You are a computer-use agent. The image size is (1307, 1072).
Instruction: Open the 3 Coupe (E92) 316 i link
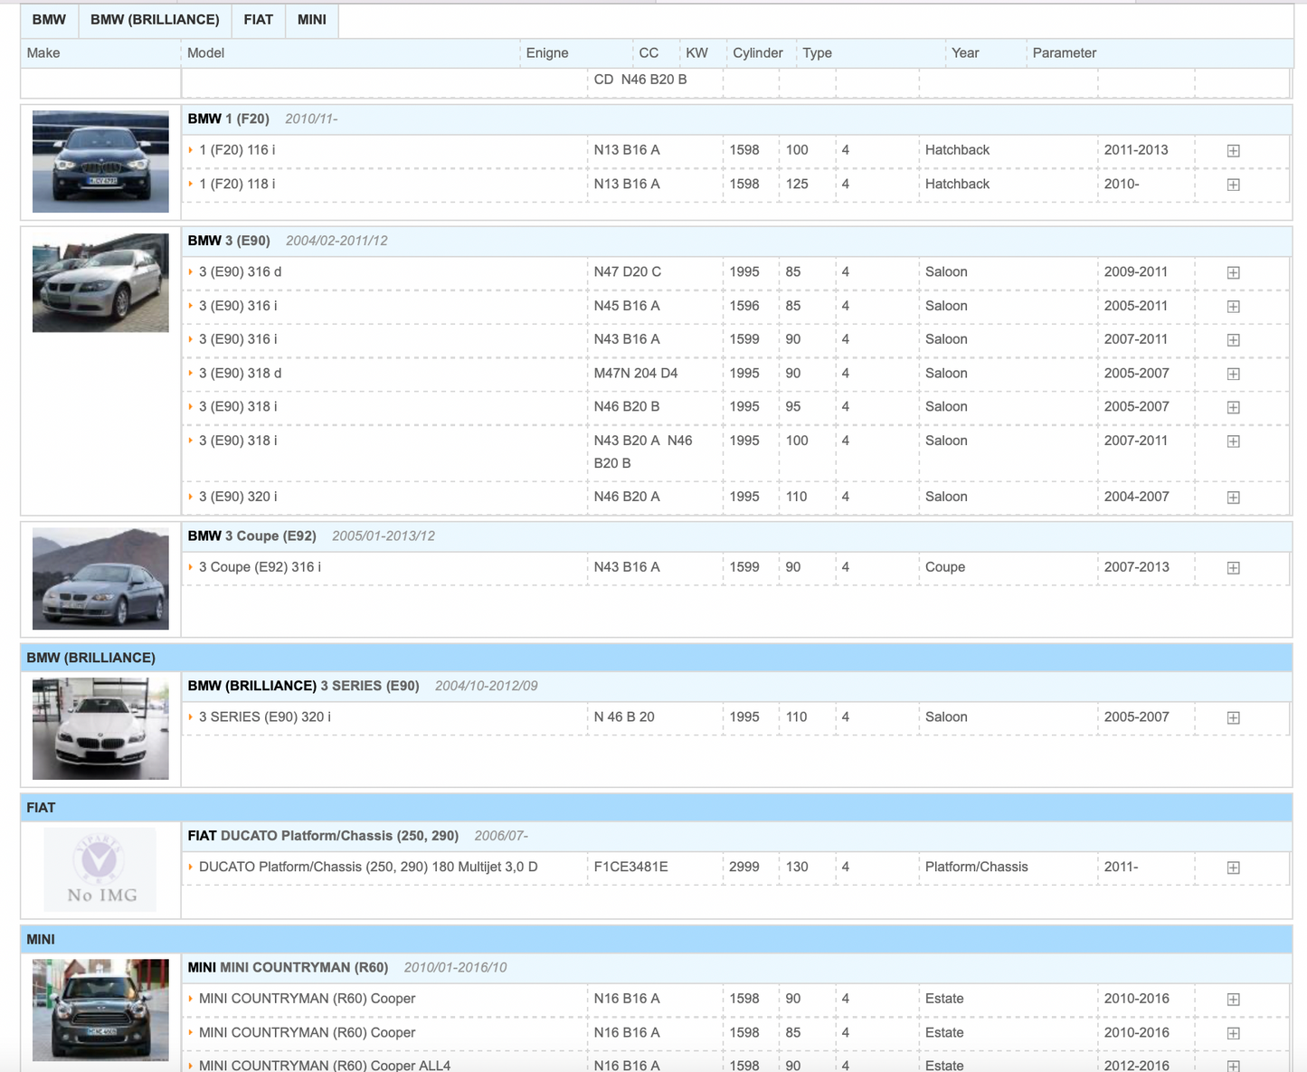coord(260,567)
